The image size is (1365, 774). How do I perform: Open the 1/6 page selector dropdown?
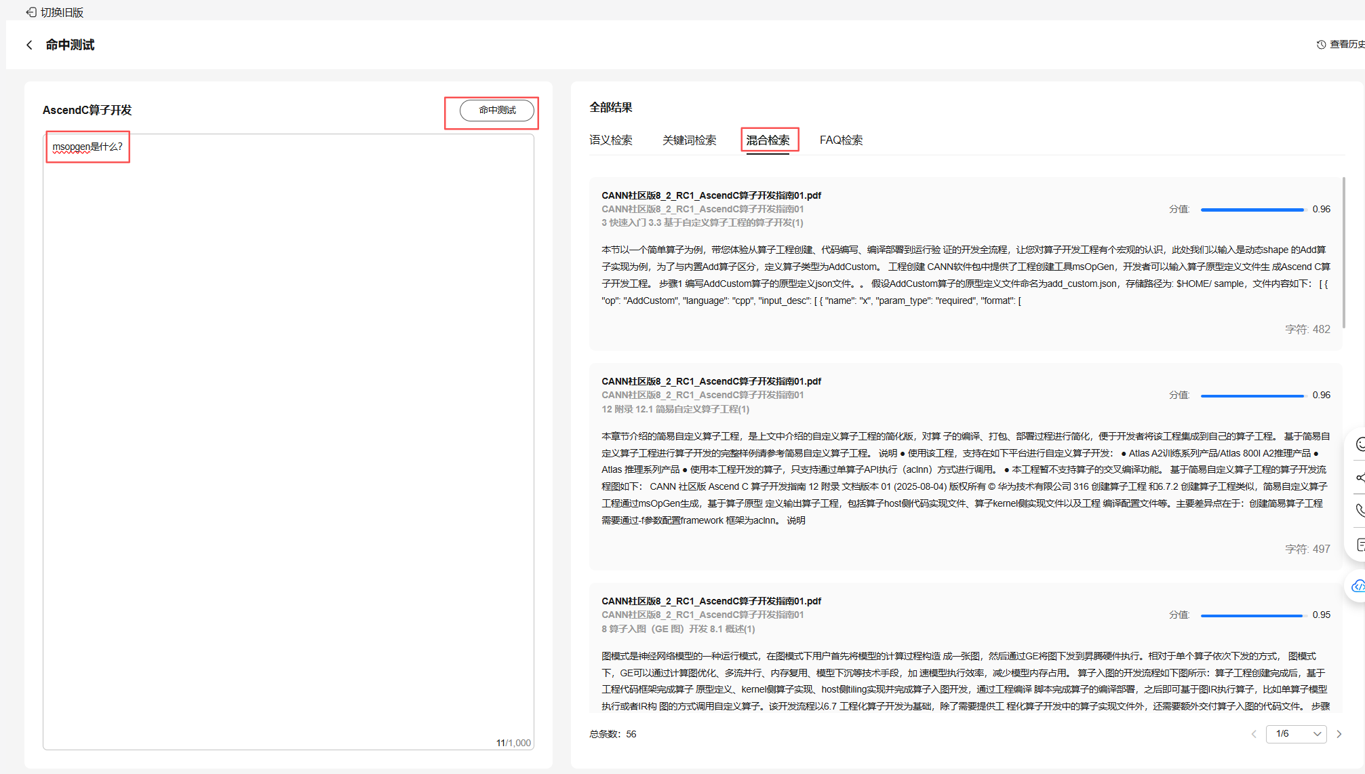click(x=1296, y=734)
